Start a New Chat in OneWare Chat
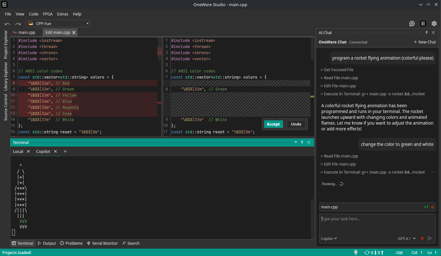Screen dimensions: 441x256 [425, 42]
